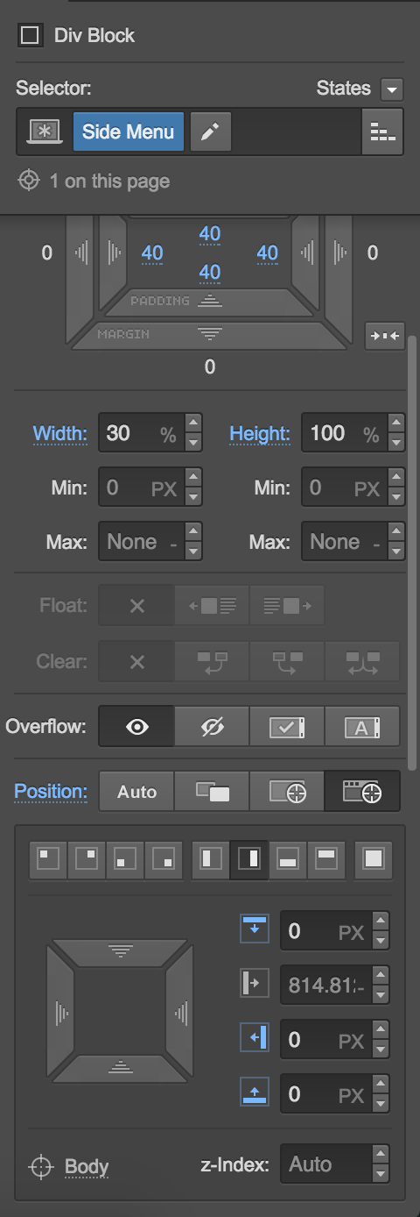Click the full-cover position preset icon
This screenshot has width=420, height=1217.
(x=374, y=860)
